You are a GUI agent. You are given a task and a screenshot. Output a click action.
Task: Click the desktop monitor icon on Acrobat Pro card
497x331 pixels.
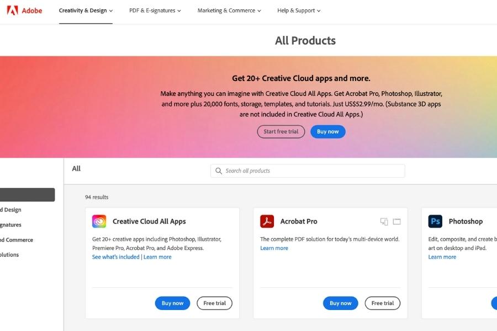click(396, 221)
